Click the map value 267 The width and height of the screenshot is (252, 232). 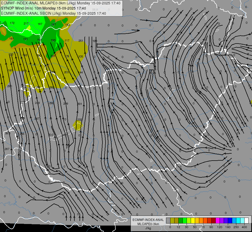[x=37, y=119]
